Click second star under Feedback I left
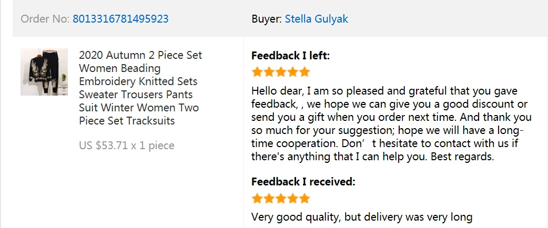The height and width of the screenshot is (228, 548). click(x=269, y=72)
